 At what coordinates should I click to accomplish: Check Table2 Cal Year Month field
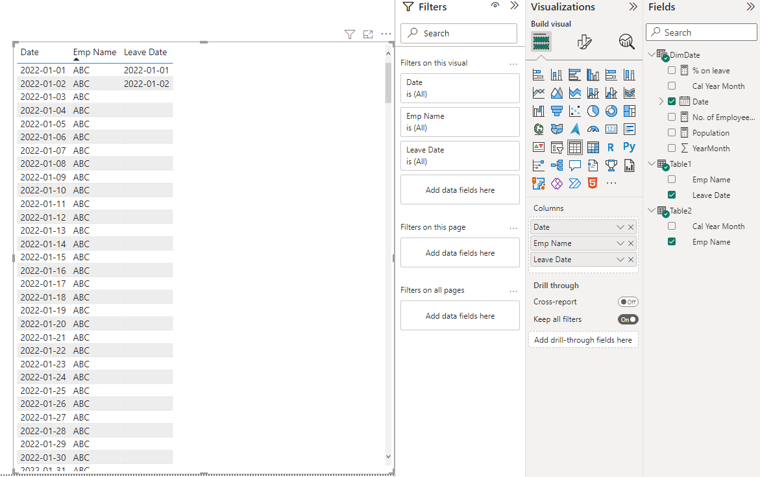(x=671, y=226)
